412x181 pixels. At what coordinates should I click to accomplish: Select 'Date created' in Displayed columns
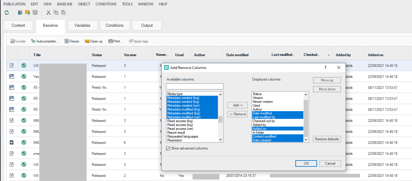click(x=278, y=140)
